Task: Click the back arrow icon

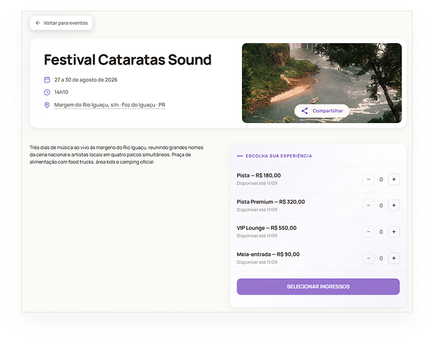Action: click(x=38, y=23)
